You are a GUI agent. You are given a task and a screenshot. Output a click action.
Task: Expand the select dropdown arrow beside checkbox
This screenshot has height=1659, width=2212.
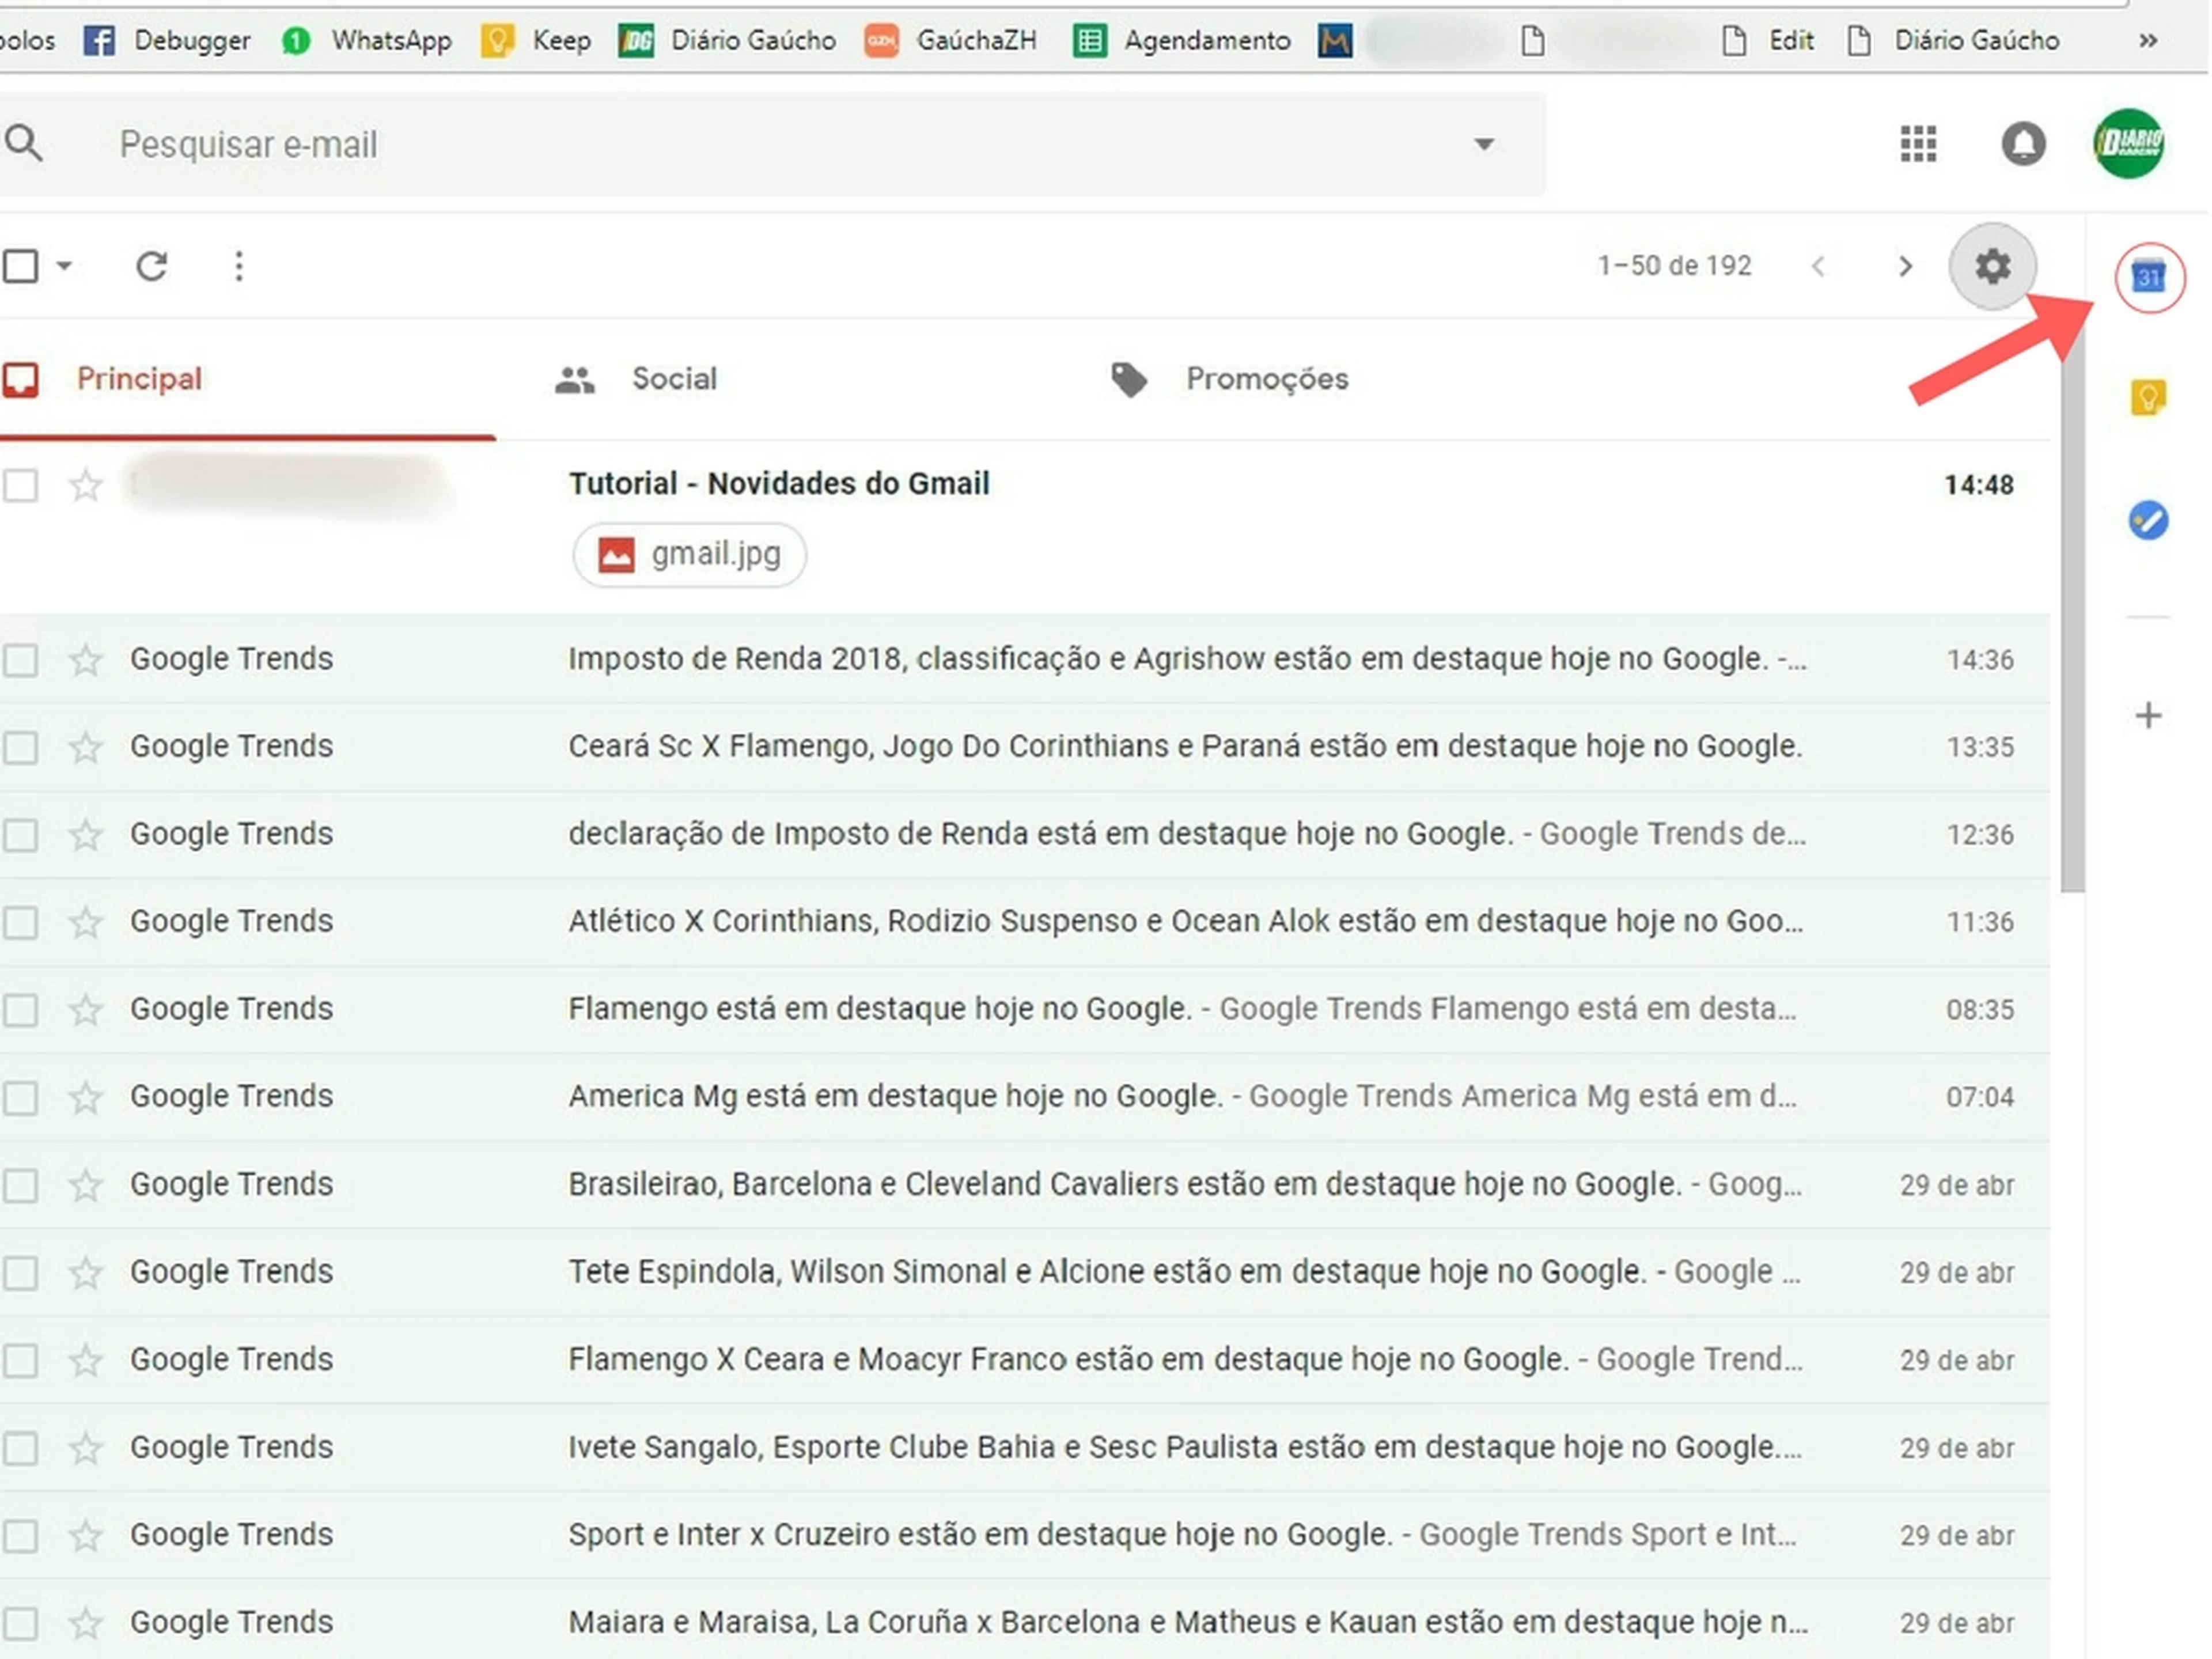[x=64, y=266]
